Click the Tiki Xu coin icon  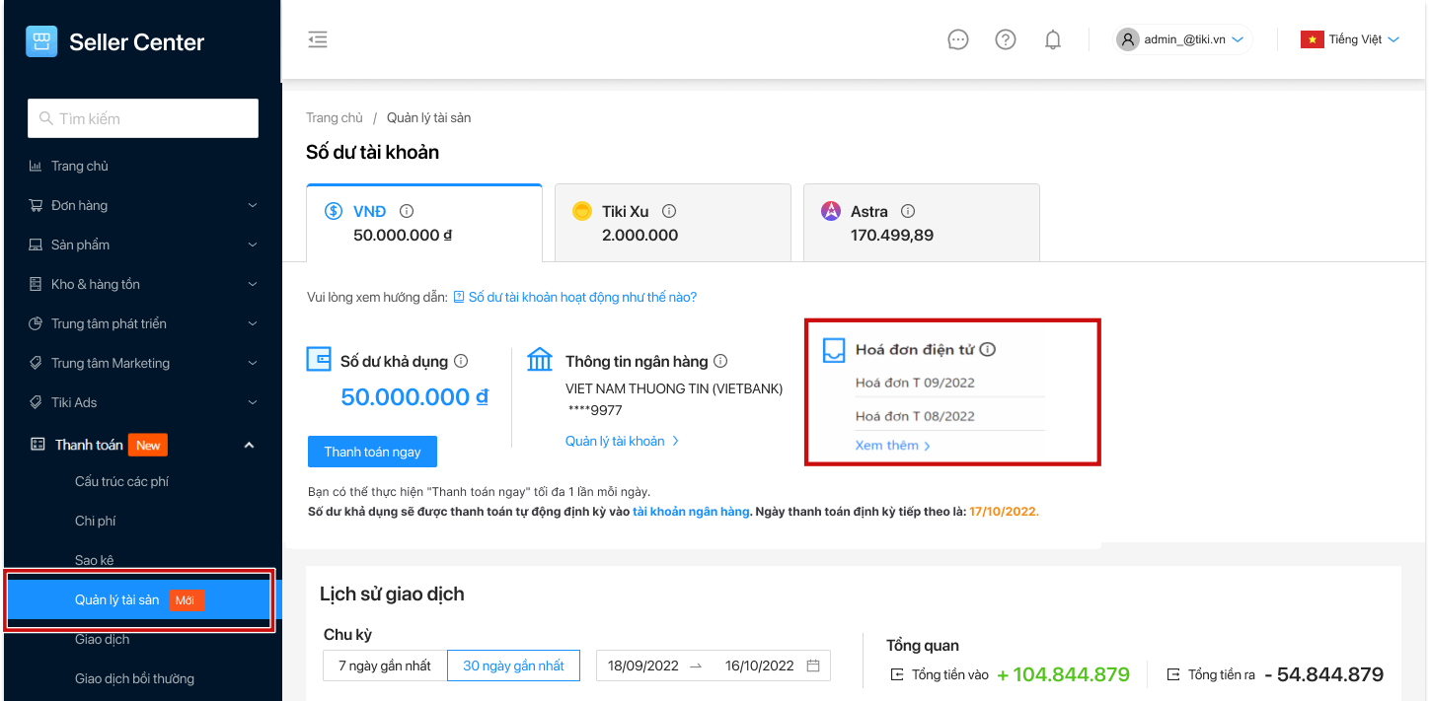(582, 211)
